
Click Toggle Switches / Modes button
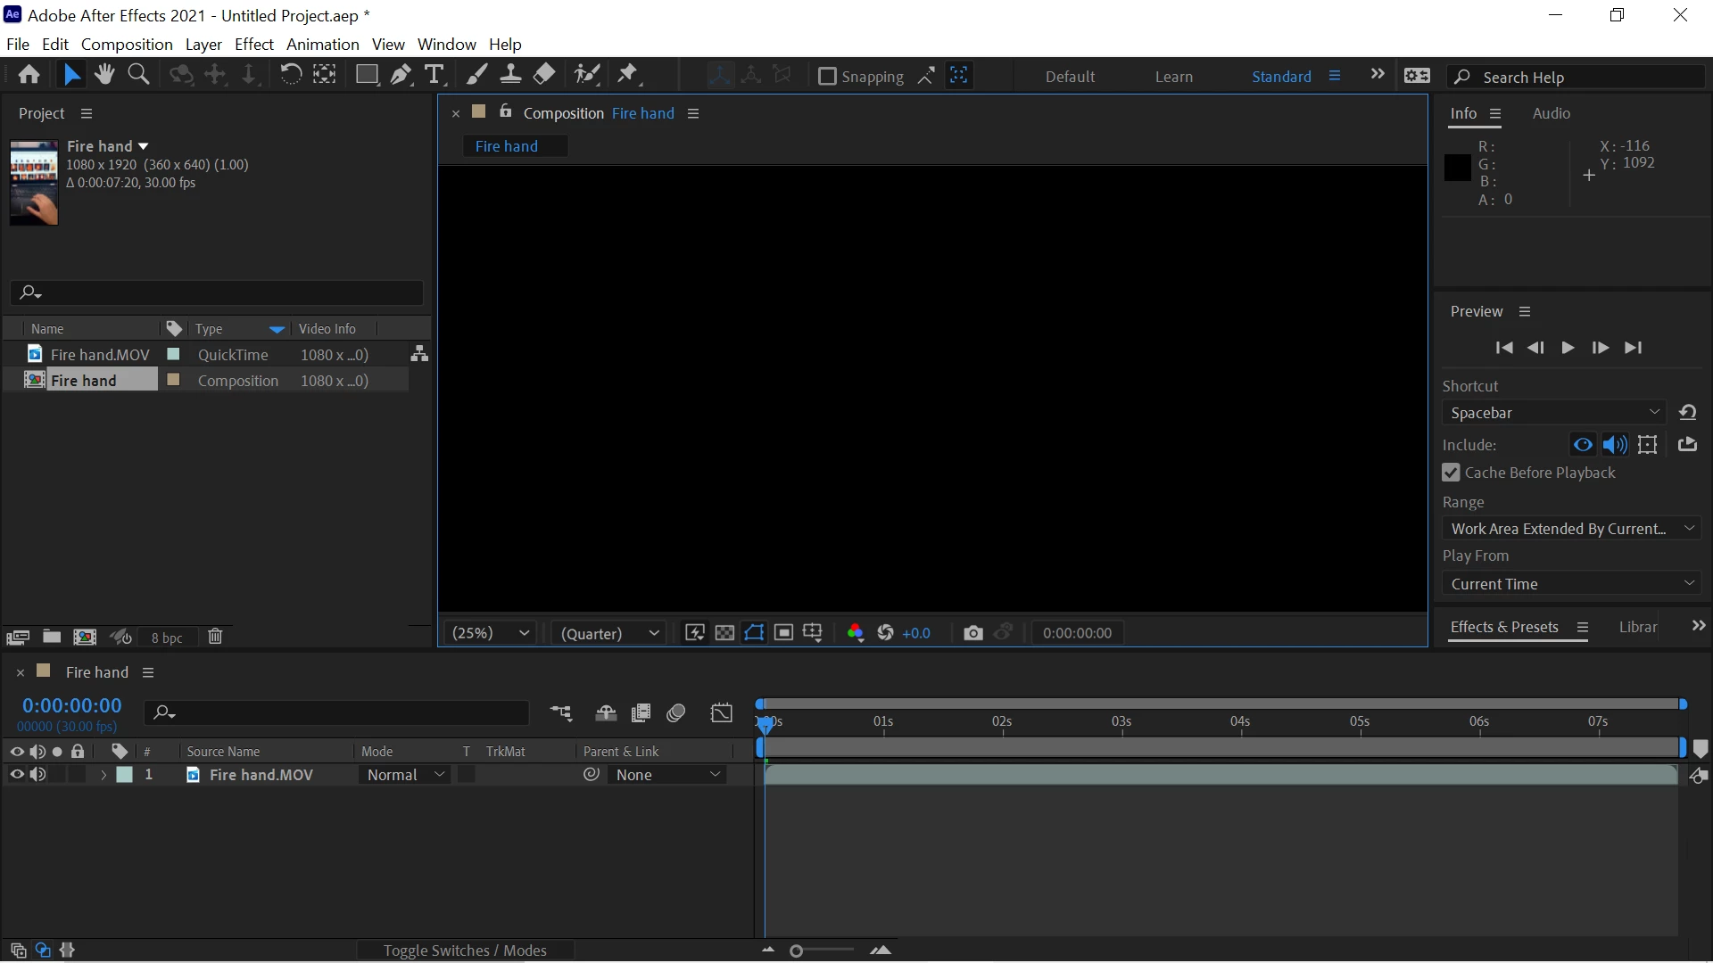point(465,951)
